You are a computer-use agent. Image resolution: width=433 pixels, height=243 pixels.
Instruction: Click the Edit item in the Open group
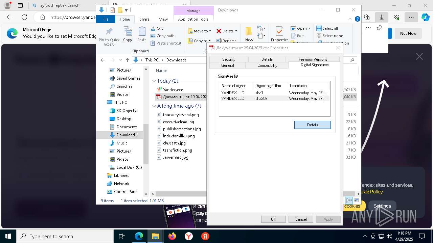[x=297, y=36]
